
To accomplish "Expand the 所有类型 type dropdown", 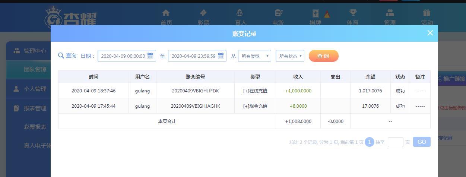I will [255, 56].
